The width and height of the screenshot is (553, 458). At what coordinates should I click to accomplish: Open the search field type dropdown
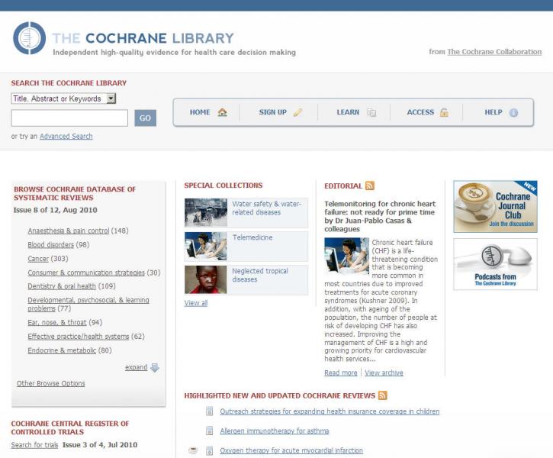(63, 98)
